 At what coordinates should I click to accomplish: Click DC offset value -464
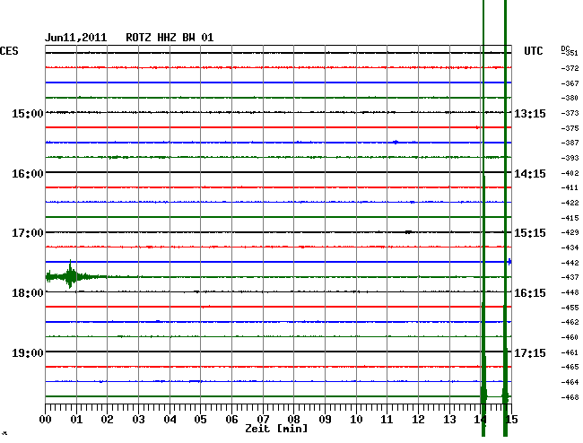tap(570, 382)
